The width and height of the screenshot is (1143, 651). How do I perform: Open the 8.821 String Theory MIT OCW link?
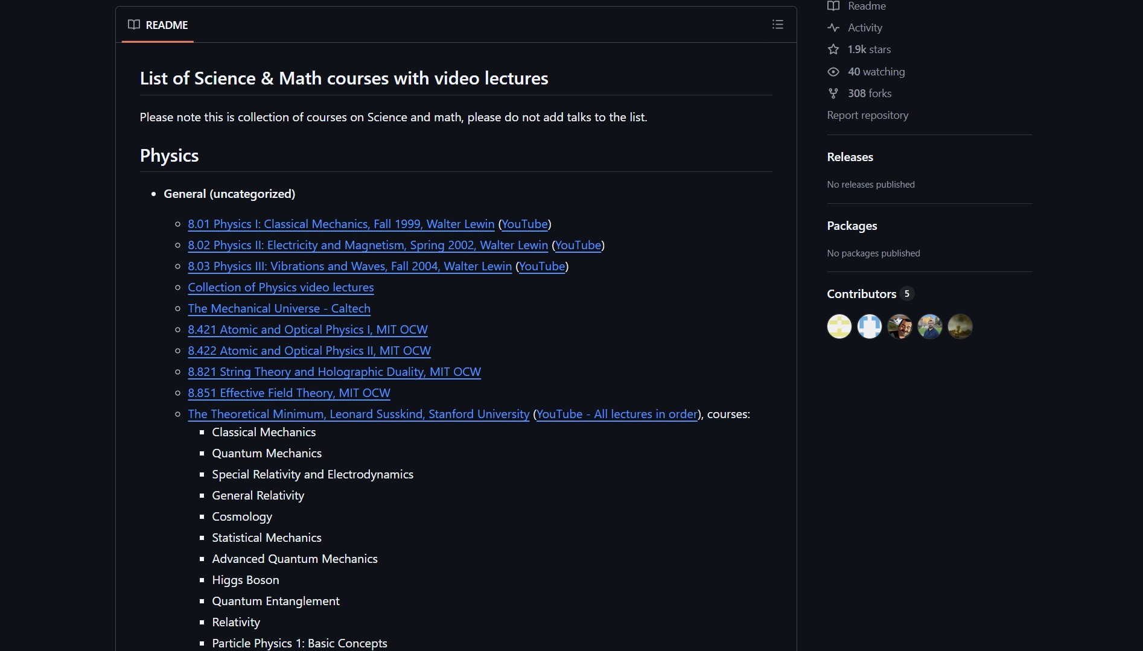334,372
